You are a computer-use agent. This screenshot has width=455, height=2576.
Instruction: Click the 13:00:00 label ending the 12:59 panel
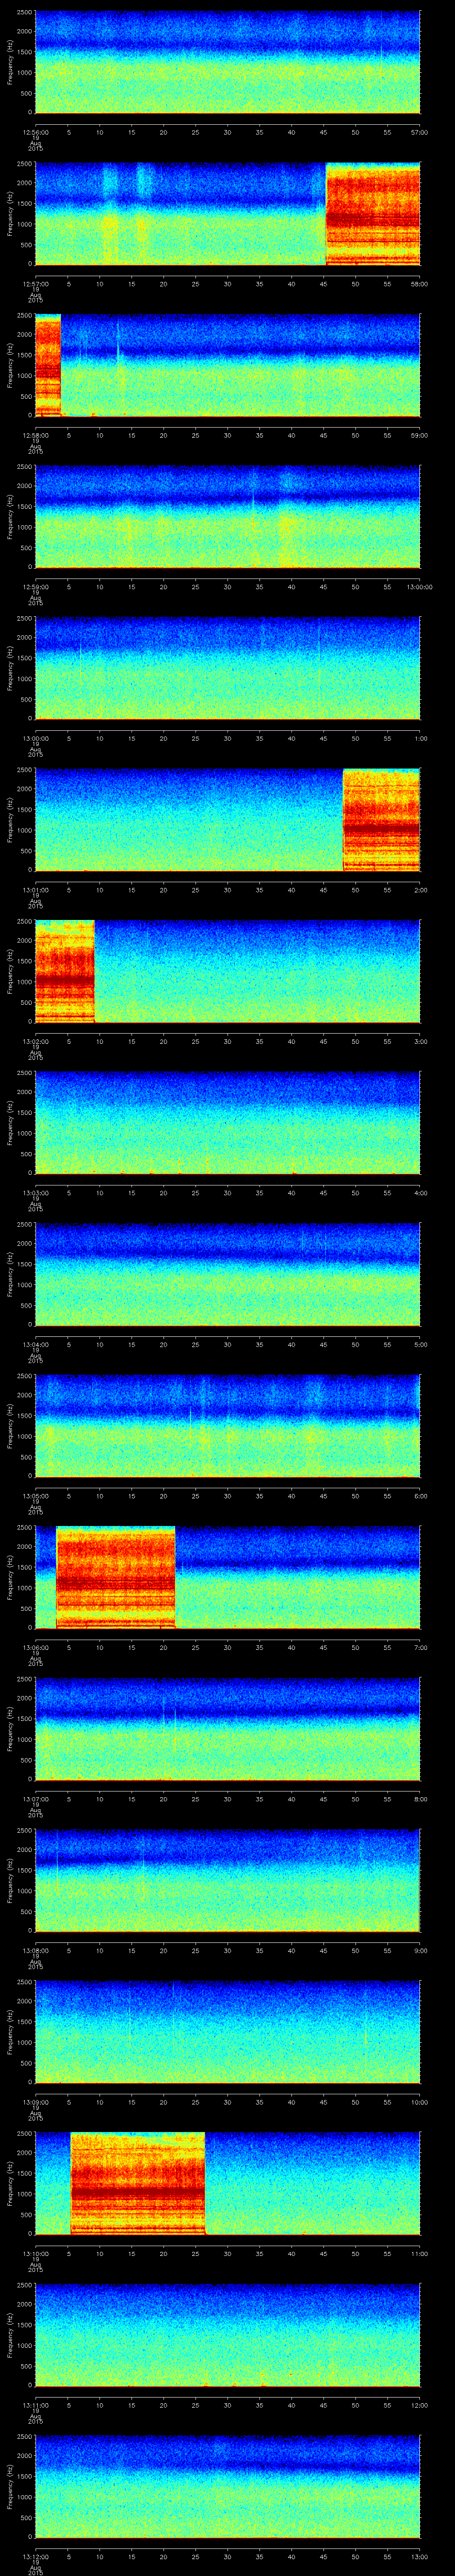[x=418, y=587]
